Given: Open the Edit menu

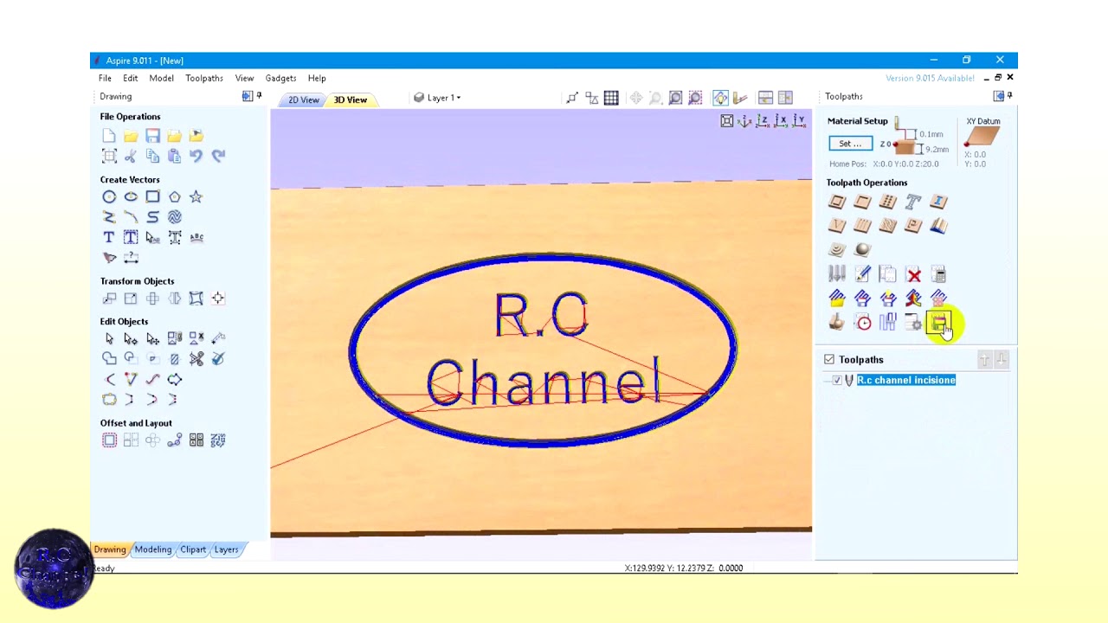Looking at the screenshot, I should (x=130, y=78).
